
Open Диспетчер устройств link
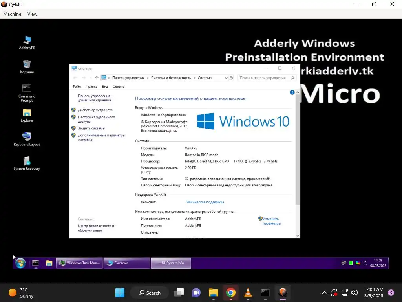pyautogui.click(x=95, y=110)
